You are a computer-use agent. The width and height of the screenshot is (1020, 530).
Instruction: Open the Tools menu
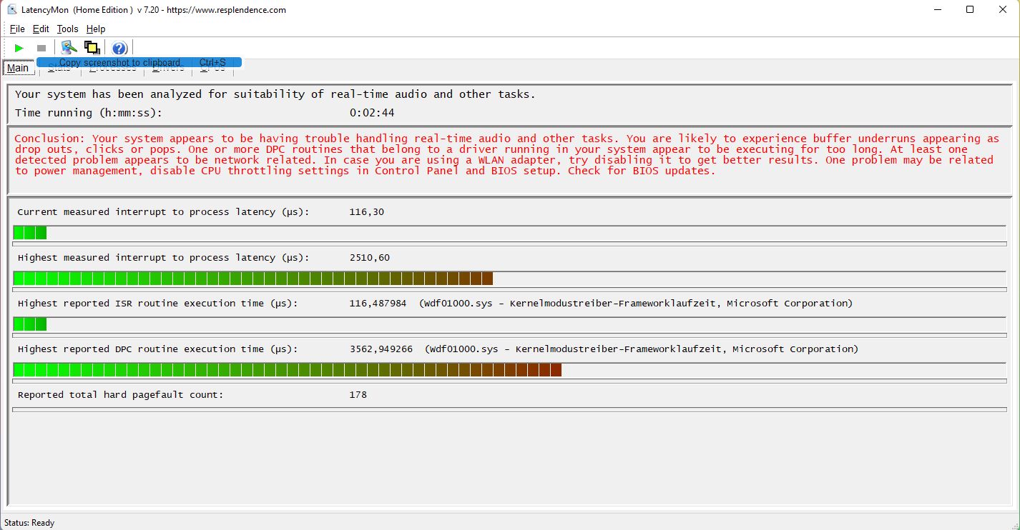coord(67,29)
